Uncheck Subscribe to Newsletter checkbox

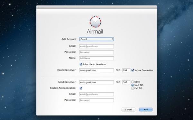tap(81, 64)
